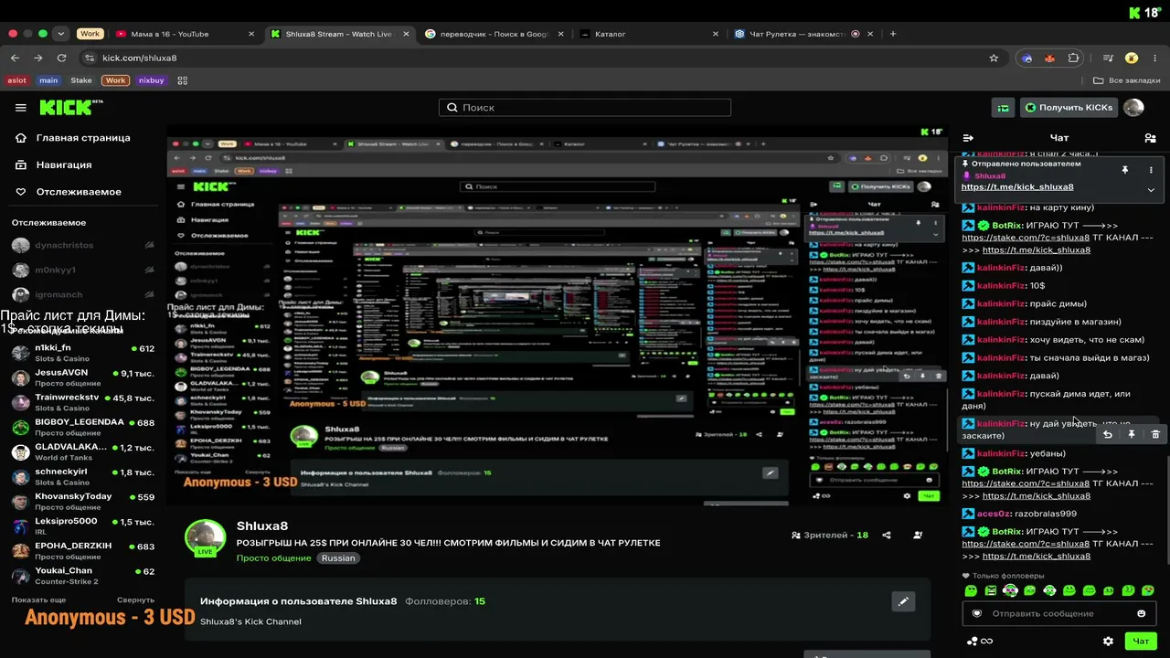1170x658 pixels.
Task: Collapse the chat panel with the arrow icon
Action: click(968, 138)
